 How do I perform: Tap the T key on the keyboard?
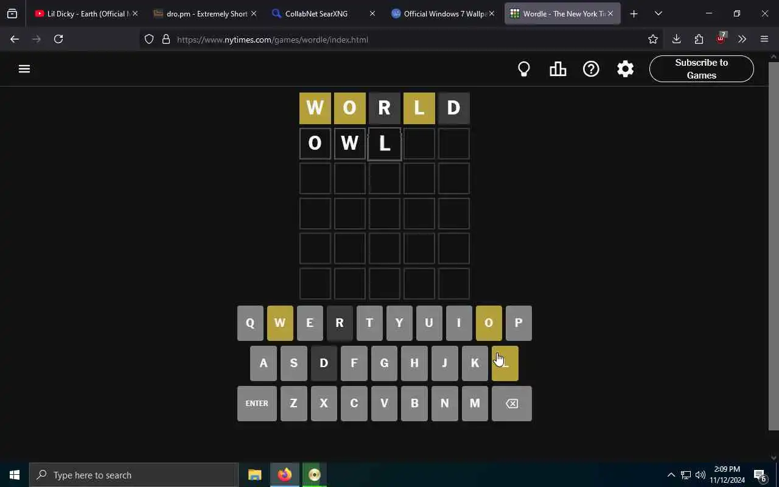tap(369, 323)
